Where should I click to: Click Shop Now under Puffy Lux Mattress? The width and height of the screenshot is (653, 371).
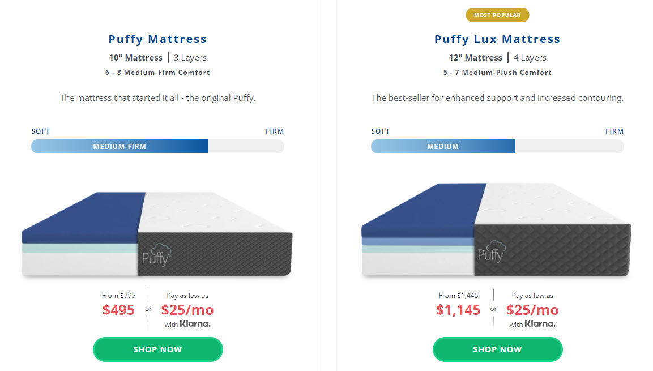coord(498,349)
